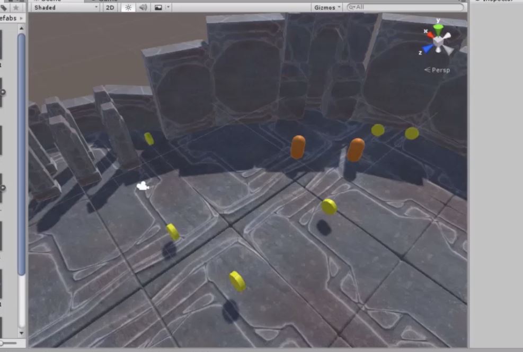Toggle Persp projection label

(437, 70)
